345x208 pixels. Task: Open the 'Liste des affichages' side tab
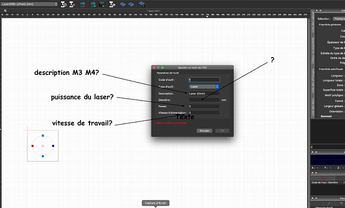pyautogui.click(x=313, y=81)
